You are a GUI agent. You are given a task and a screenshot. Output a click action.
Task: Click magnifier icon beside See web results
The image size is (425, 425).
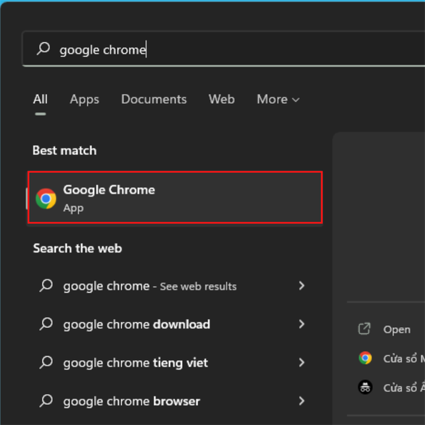tap(46, 285)
